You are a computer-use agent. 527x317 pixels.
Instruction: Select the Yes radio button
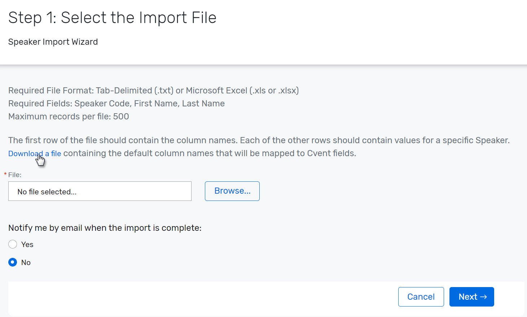[13, 245]
